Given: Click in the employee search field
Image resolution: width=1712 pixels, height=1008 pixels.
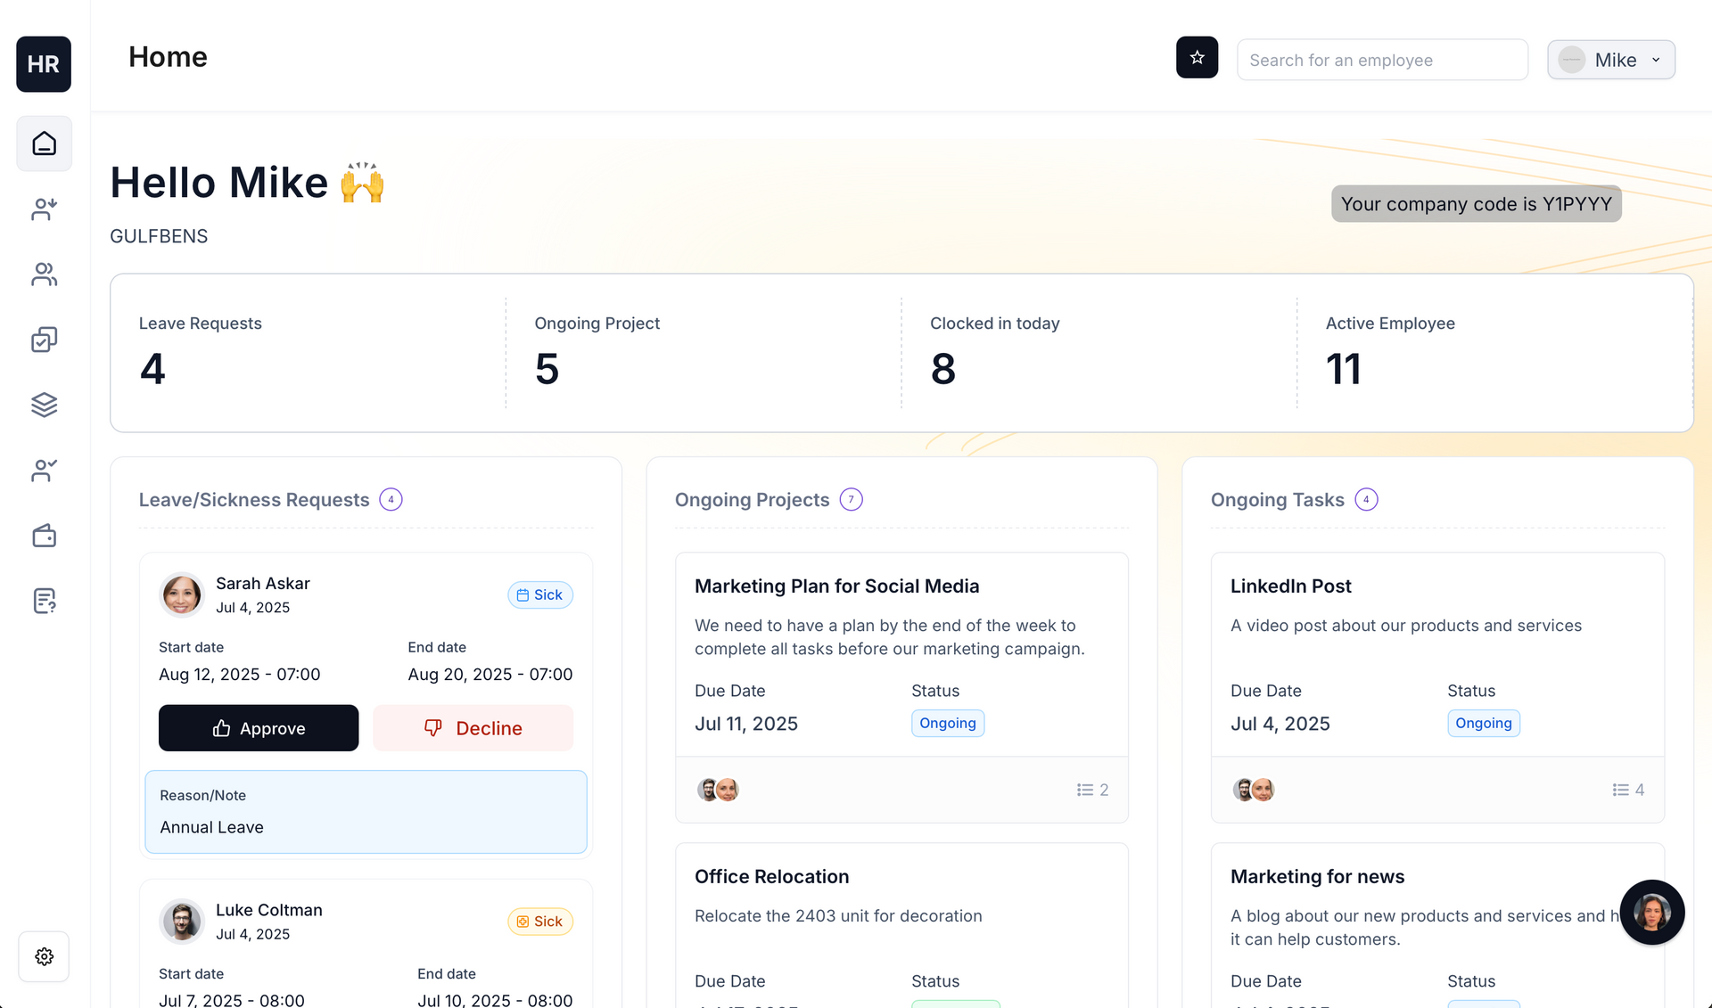Looking at the screenshot, I should point(1381,60).
